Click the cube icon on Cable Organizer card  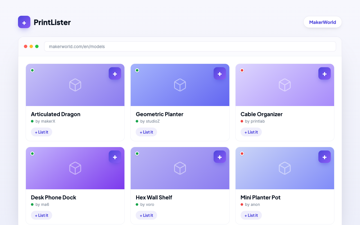tap(285, 85)
